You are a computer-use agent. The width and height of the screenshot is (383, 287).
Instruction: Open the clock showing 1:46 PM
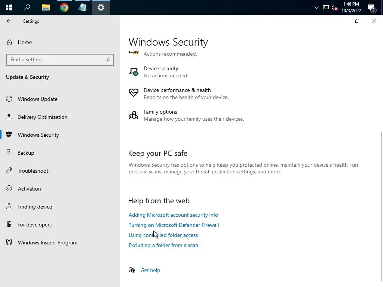pyautogui.click(x=351, y=7)
